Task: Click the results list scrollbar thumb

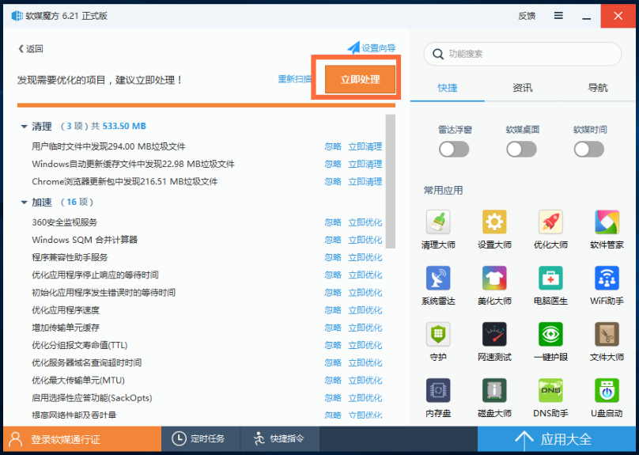Action: [391, 181]
